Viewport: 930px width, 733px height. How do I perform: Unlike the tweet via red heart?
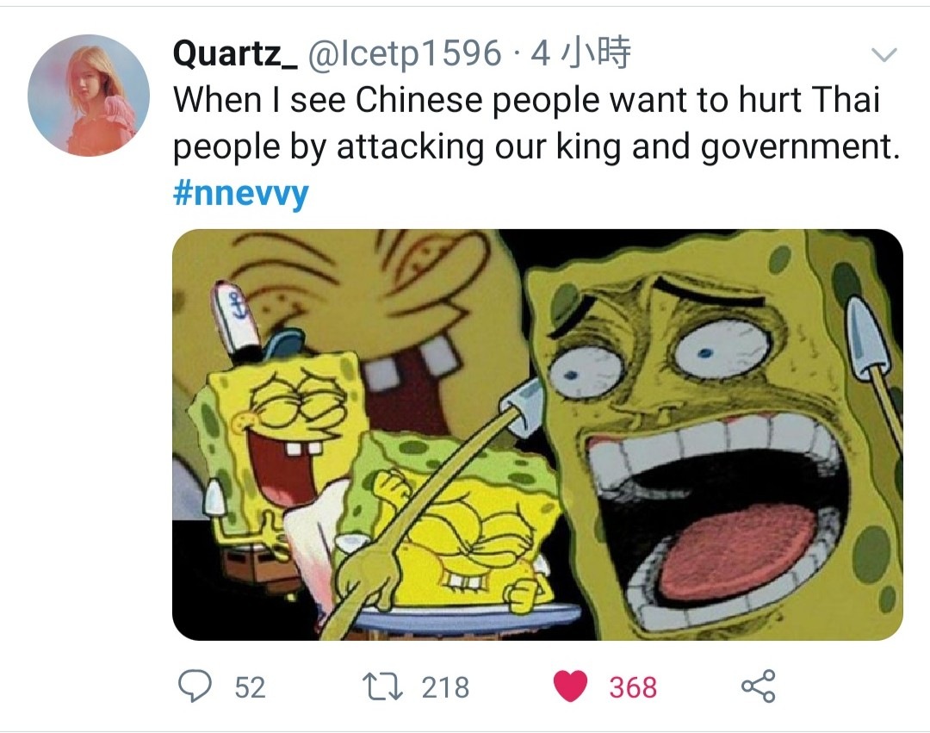coord(570,686)
